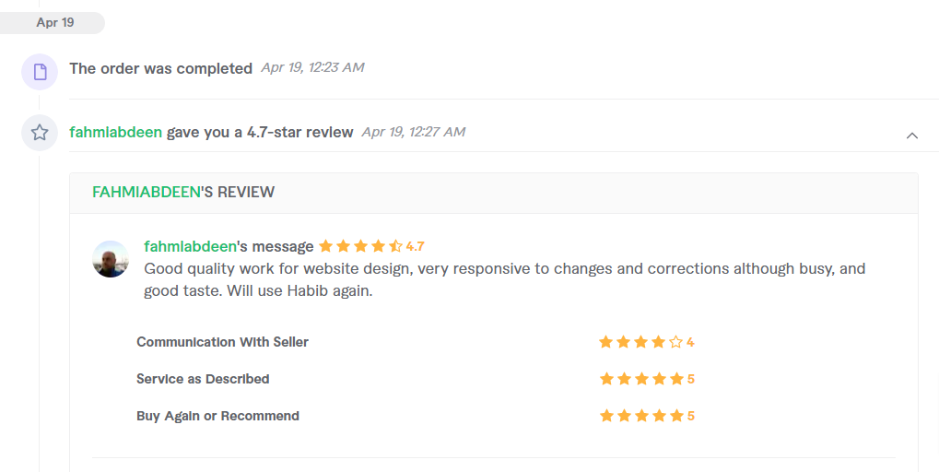Click the review message text paragraph
939x472 pixels.
tap(504, 279)
